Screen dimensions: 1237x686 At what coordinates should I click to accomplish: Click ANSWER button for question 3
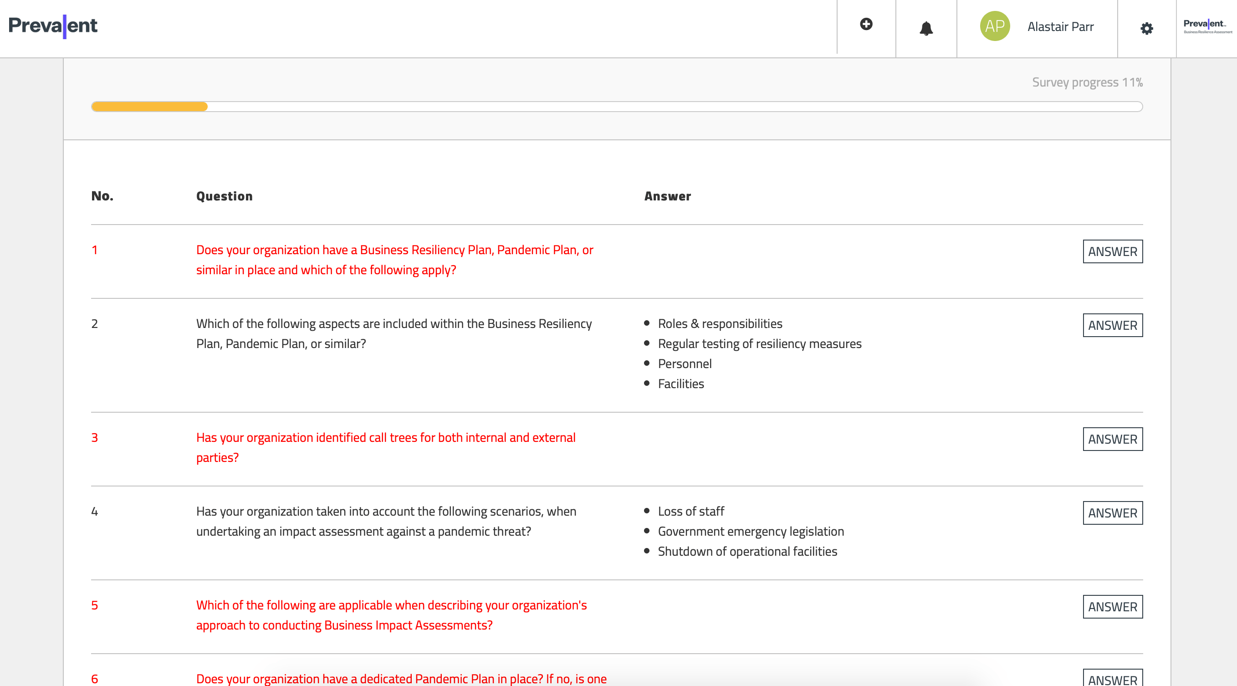(1112, 439)
